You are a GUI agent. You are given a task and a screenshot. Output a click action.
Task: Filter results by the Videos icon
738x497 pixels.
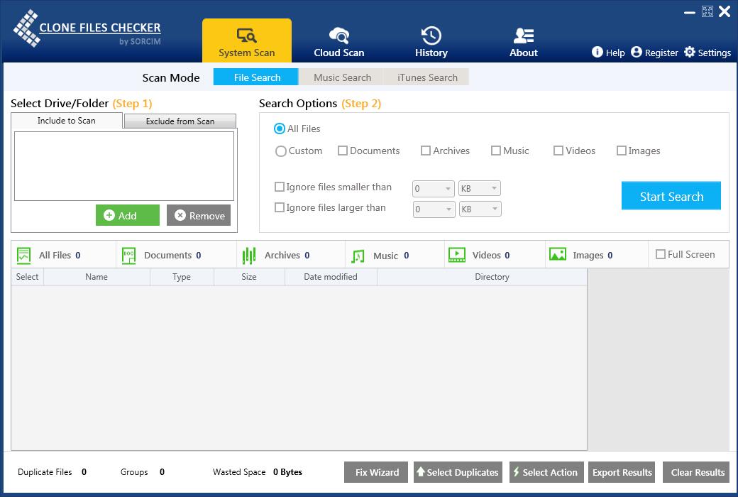click(x=457, y=255)
